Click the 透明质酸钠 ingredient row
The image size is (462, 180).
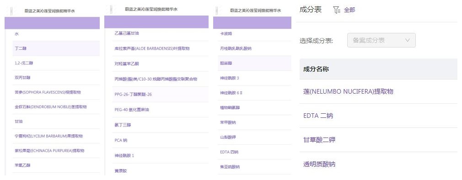(x=378, y=164)
